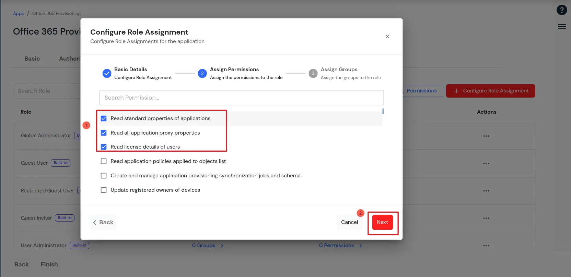Click the Built-in badge on User Administrator
The width and height of the screenshot is (571, 277).
(x=79, y=245)
